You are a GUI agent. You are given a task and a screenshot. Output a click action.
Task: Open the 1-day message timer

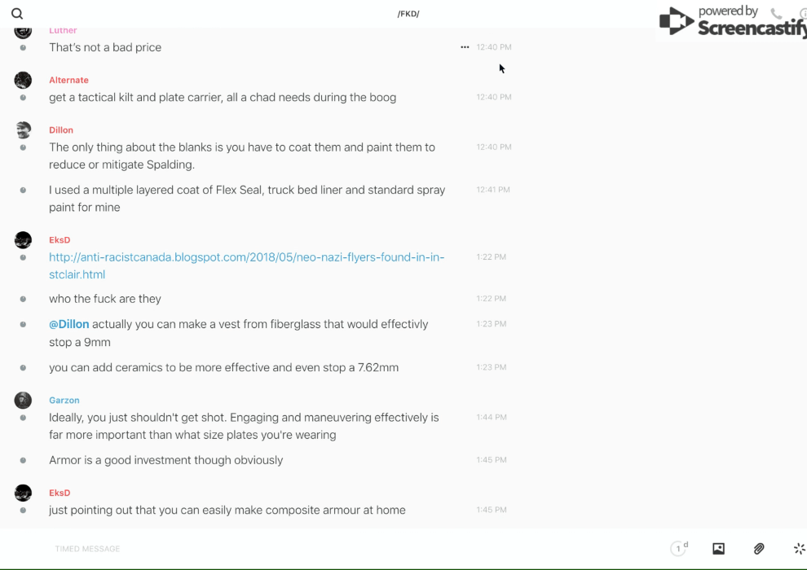pyautogui.click(x=679, y=549)
